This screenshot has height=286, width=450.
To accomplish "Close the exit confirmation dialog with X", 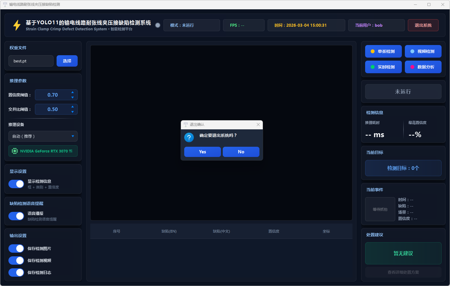I will [x=258, y=125].
